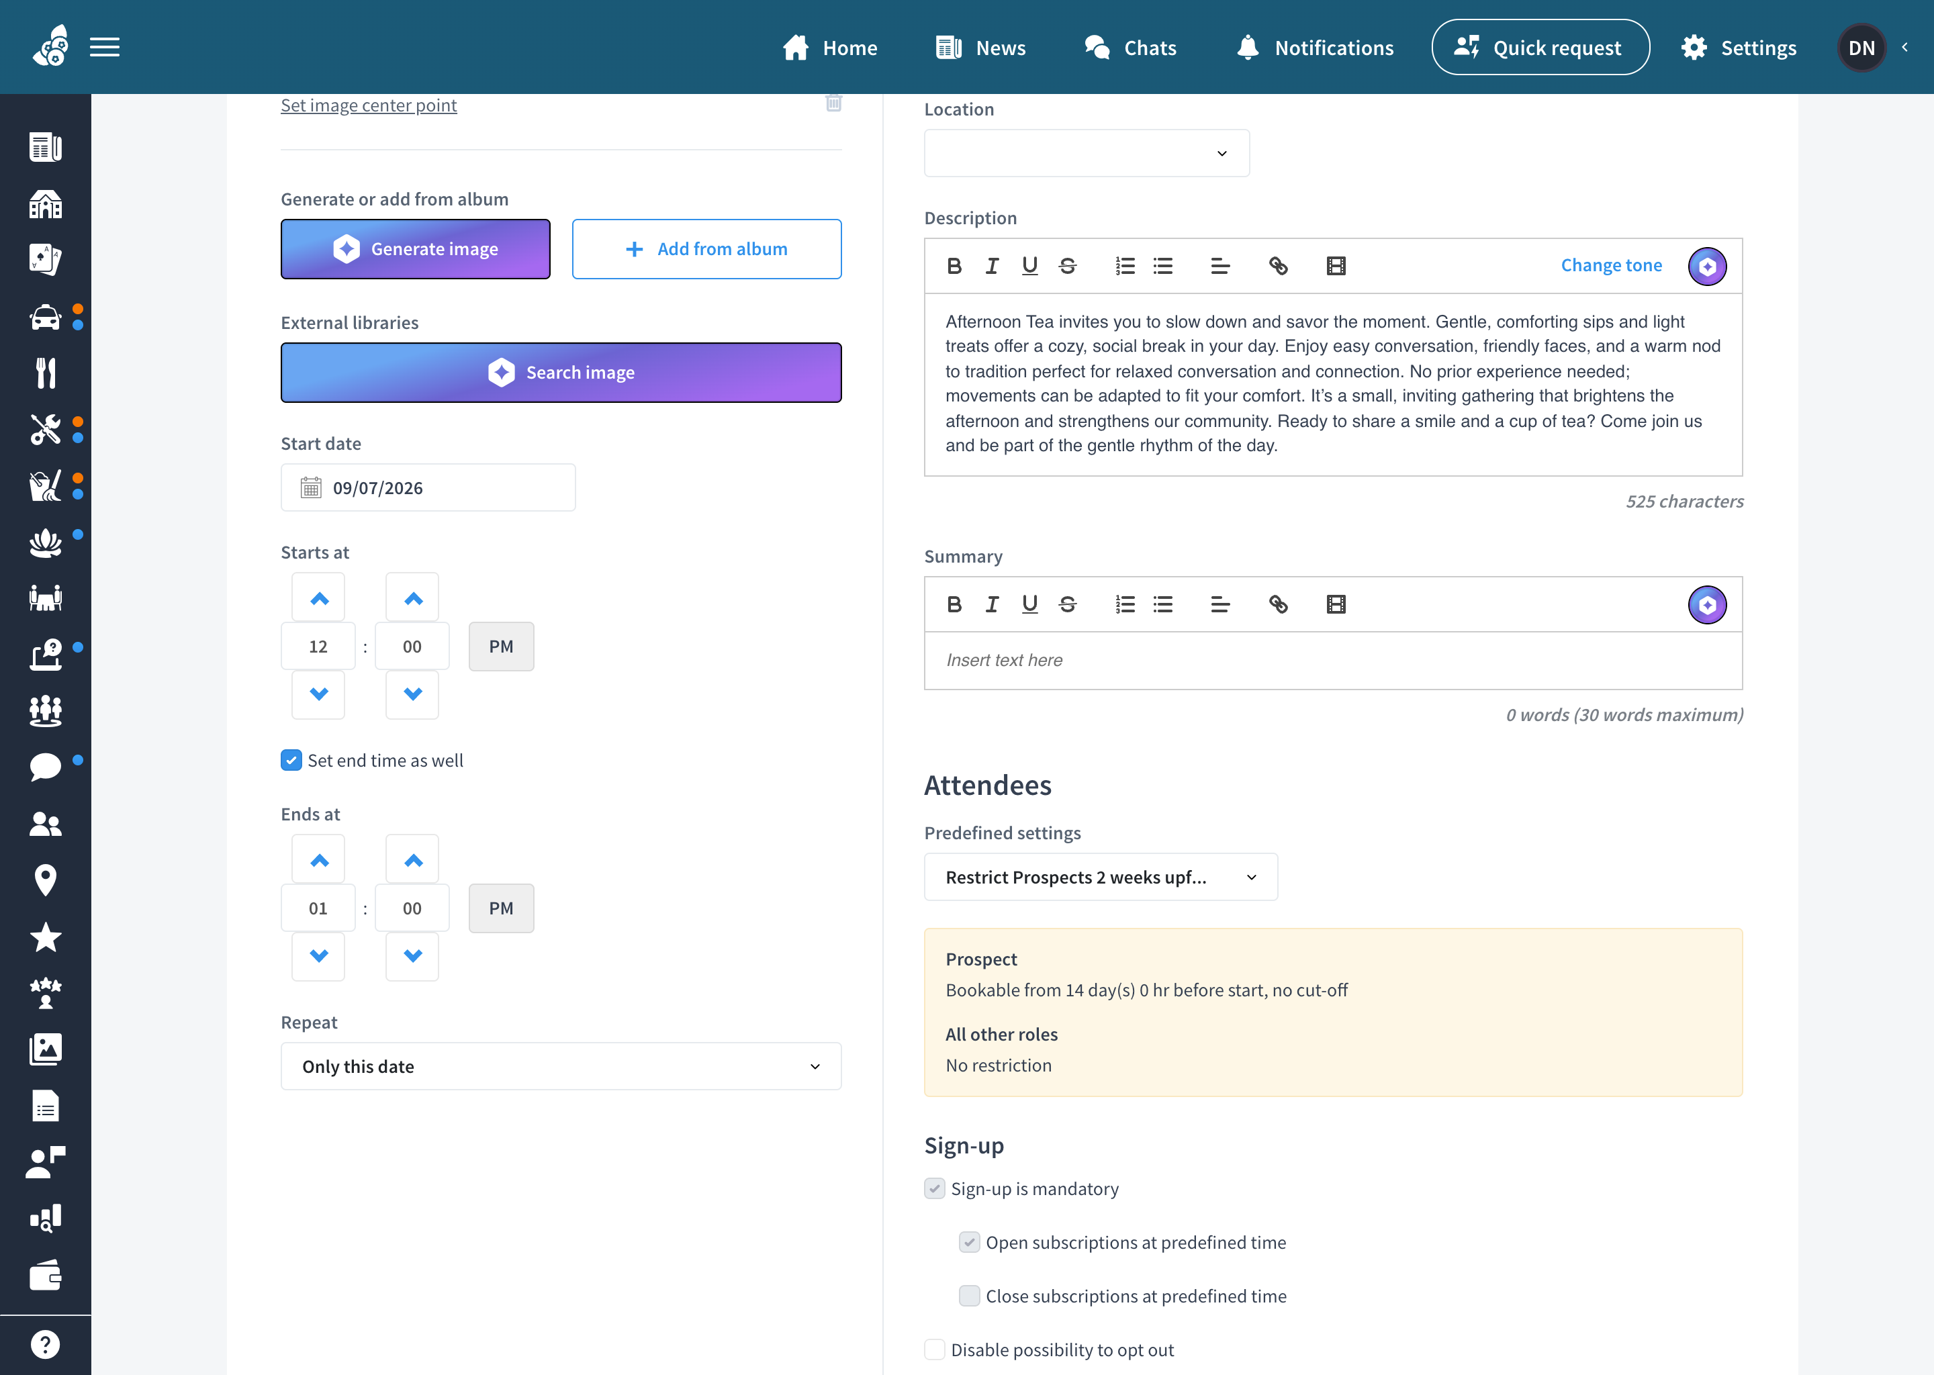The image size is (1934, 1375).
Task: Click the app logo in the header
Action: point(51,46)
